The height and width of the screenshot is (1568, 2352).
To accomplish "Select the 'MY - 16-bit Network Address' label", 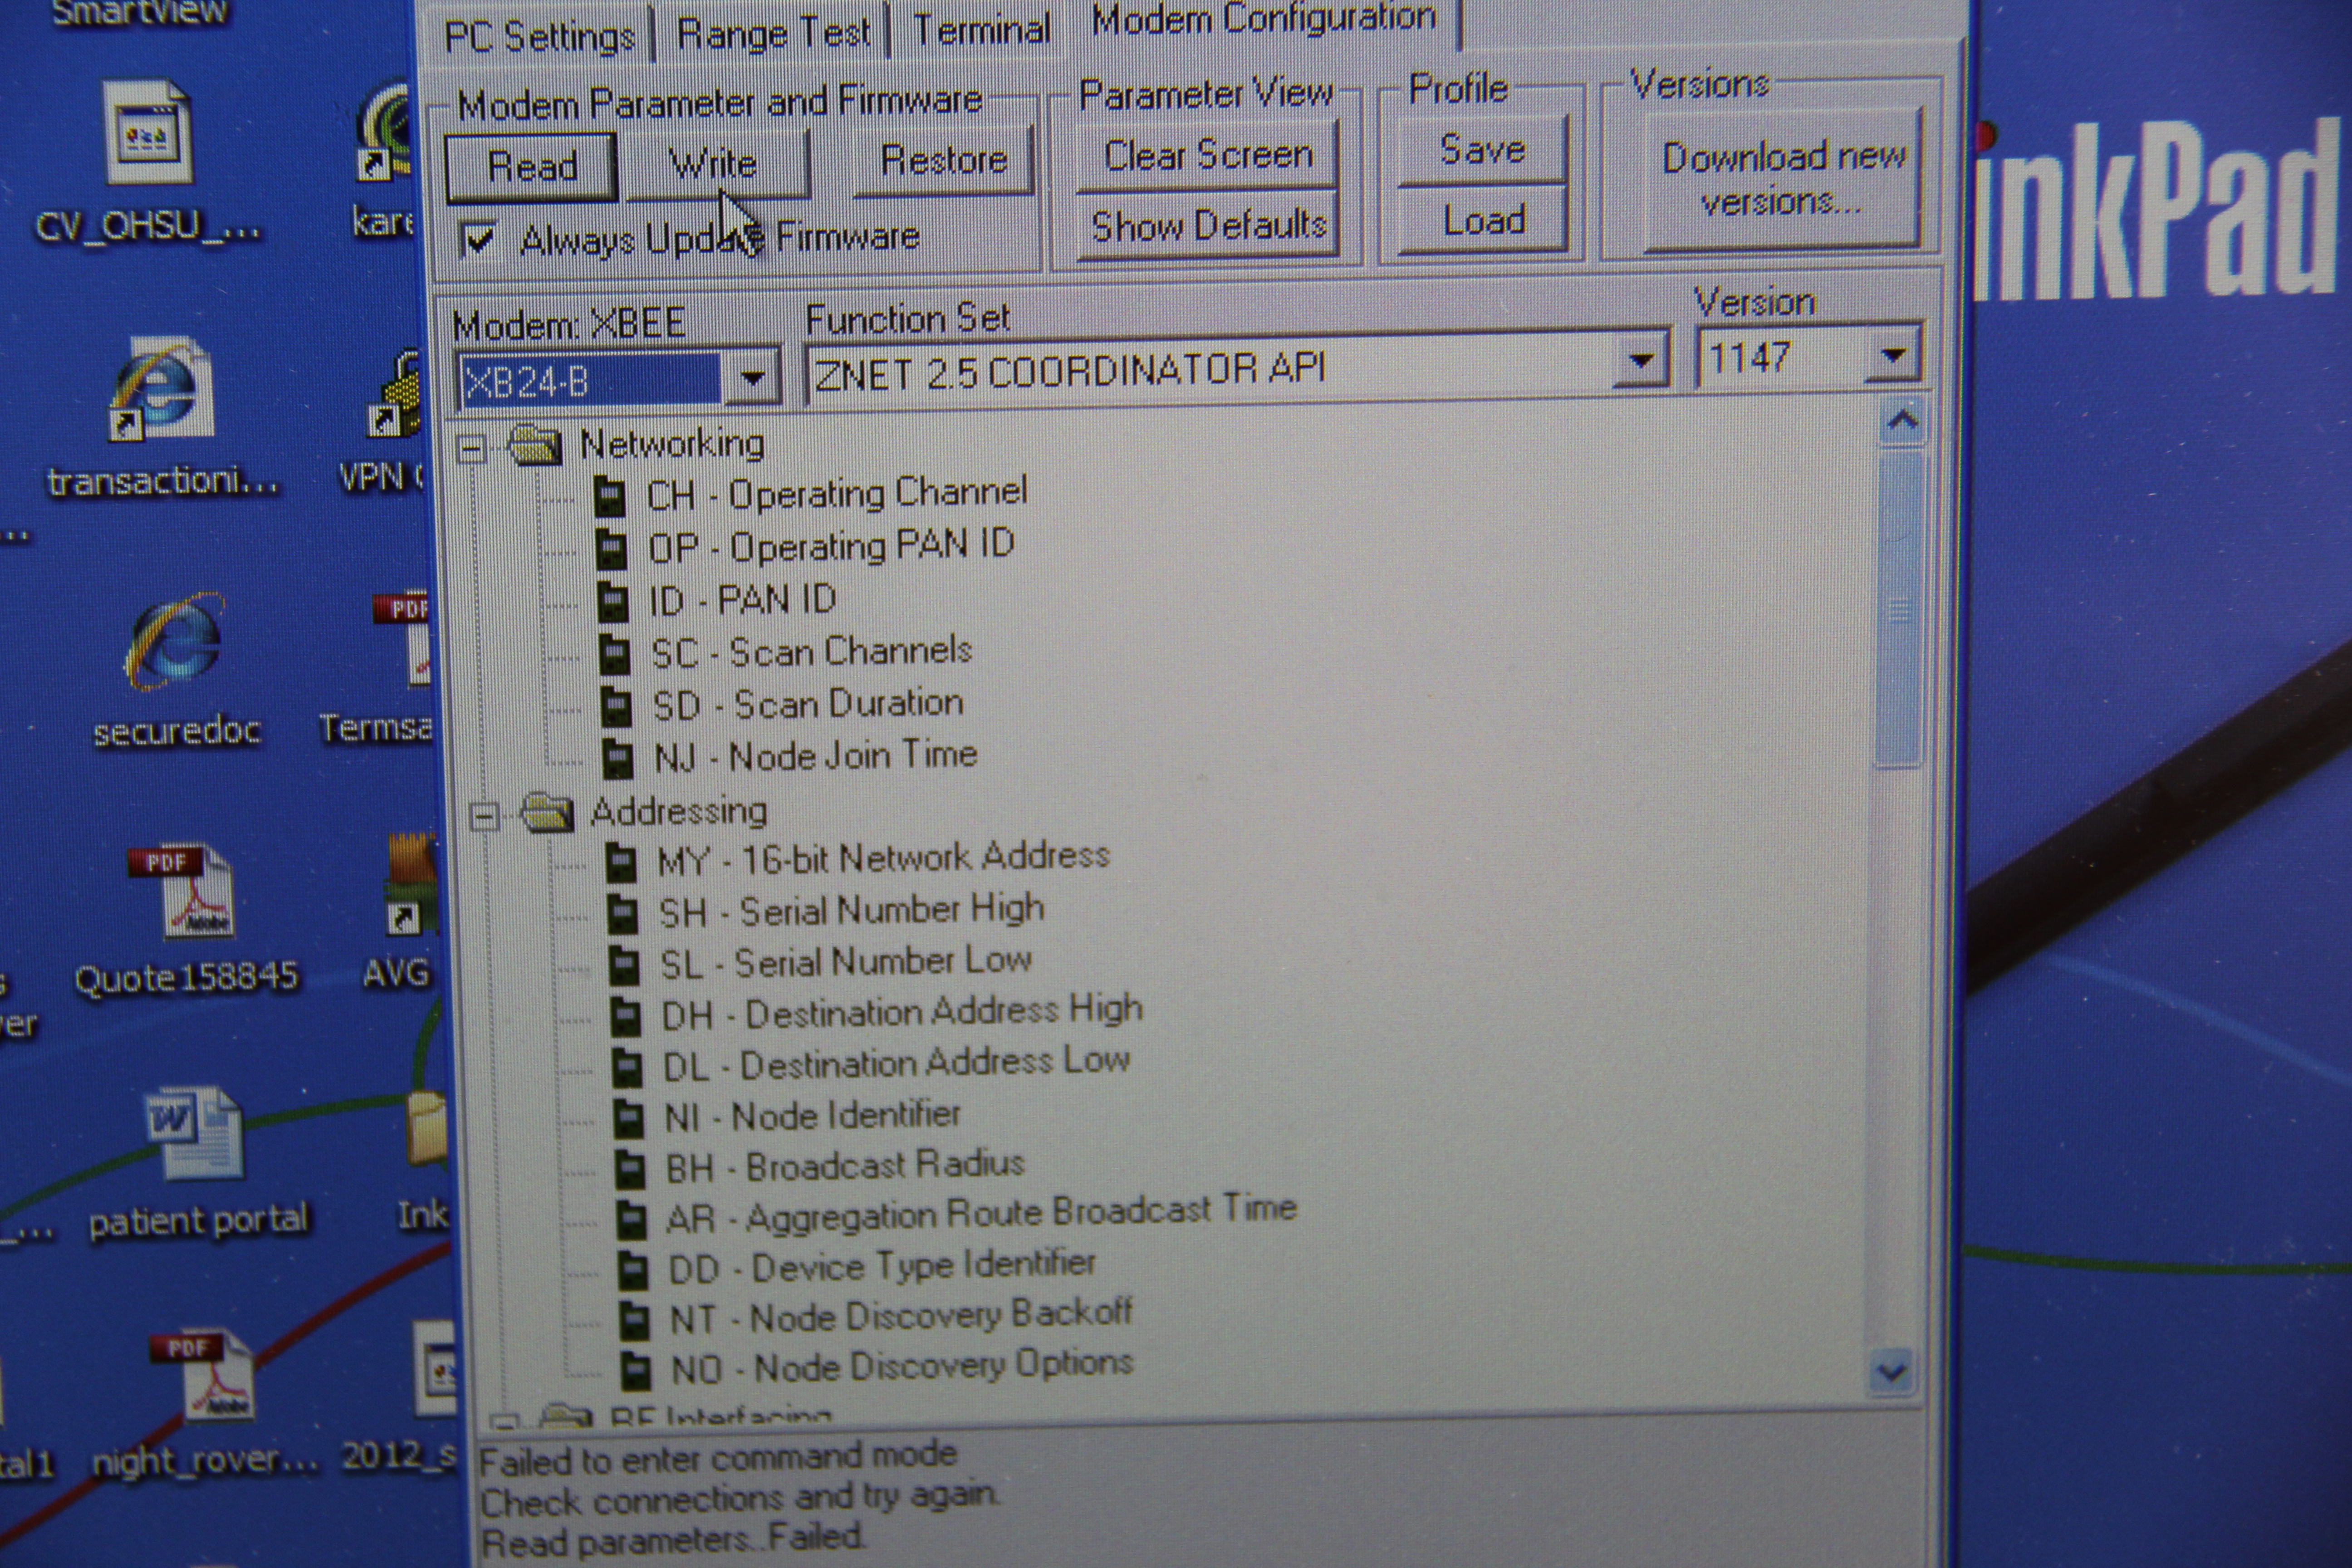I will click(883, 858).
